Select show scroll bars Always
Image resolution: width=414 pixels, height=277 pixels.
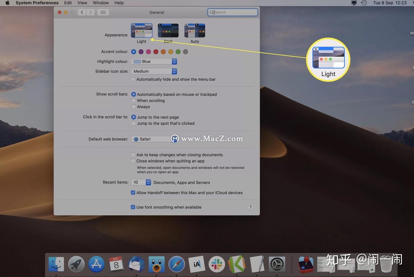point(133,107)
